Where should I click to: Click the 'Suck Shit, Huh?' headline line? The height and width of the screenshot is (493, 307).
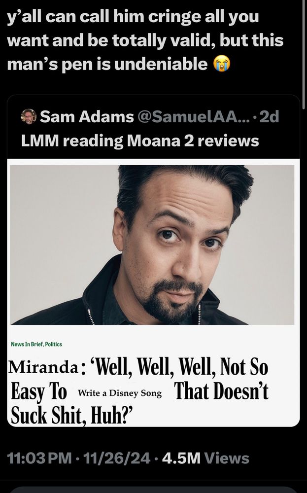(x=72, y=415)
